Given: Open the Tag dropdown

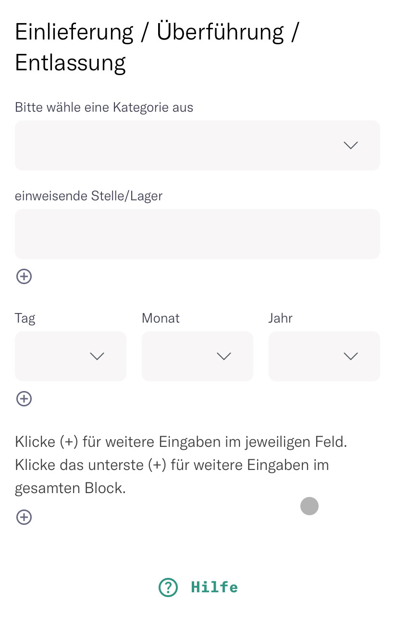Looking at the screenshot, I should coord(71,356).
